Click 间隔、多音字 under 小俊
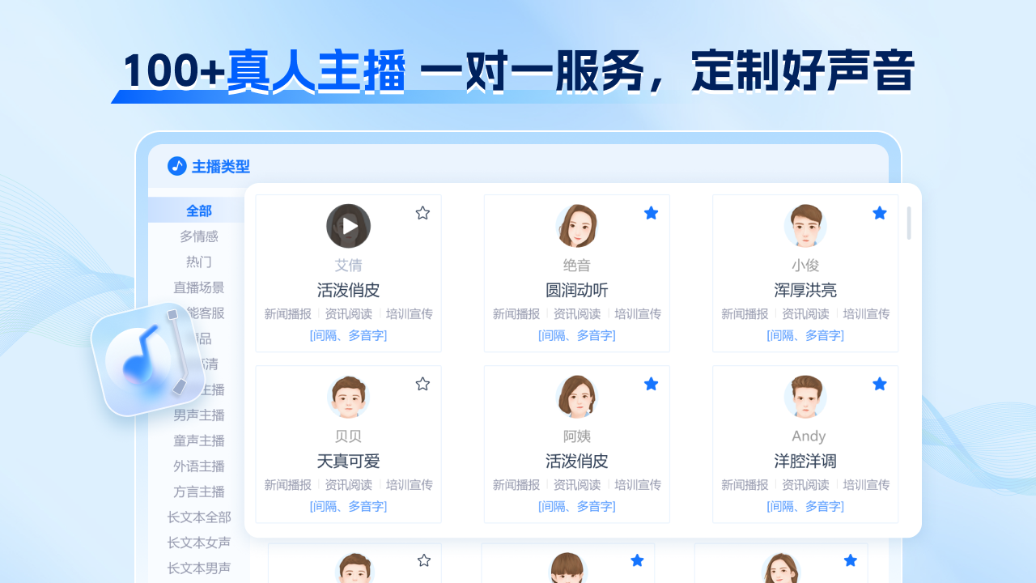This screenshot has width=1036, height=583. [805, 334]
